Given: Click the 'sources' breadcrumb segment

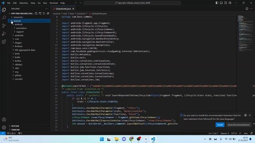Looking at the screenshot, I should 57,14.
